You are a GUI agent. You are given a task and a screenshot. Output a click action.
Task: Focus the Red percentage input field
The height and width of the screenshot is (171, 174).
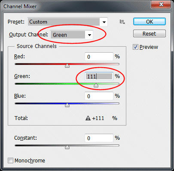click(99, 57)
